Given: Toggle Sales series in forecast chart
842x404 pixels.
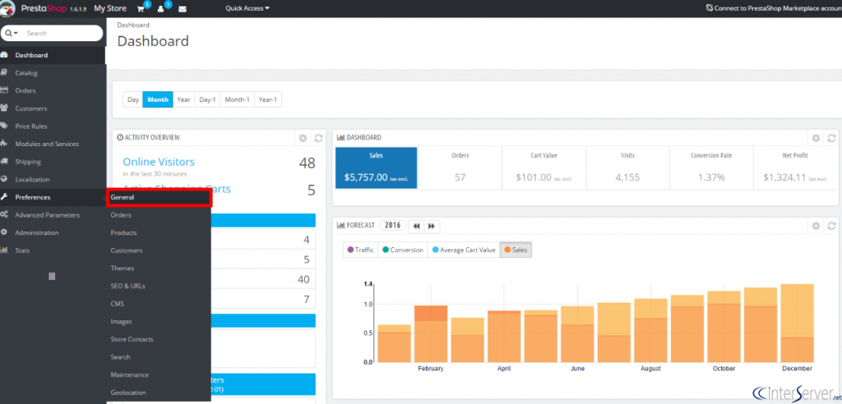Looking at the screenshot, I should [516, 250].
